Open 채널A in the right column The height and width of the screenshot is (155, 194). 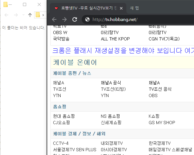(154, 83)
